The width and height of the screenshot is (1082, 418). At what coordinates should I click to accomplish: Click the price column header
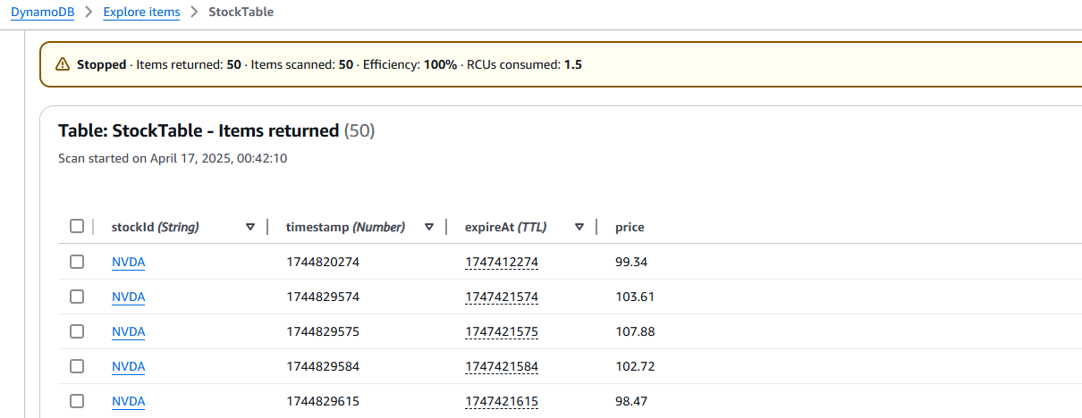630,227
